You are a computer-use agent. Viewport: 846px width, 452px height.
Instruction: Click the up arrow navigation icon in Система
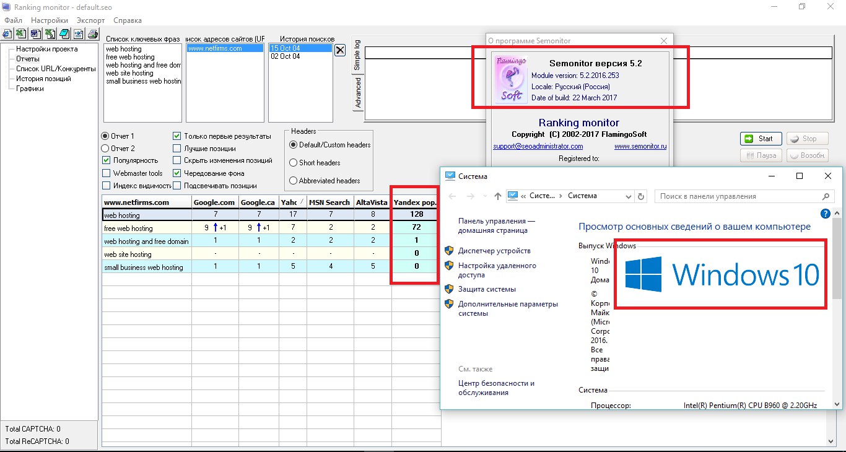click(498, 196)
